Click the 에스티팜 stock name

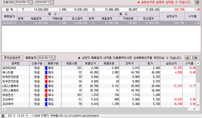click(x=8, y=72)
